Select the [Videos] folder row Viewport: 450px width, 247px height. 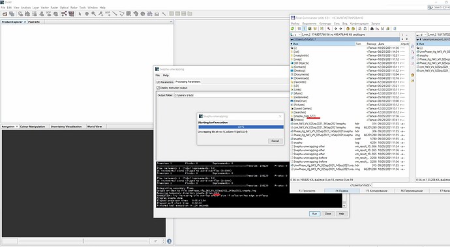tap(350, 120)
